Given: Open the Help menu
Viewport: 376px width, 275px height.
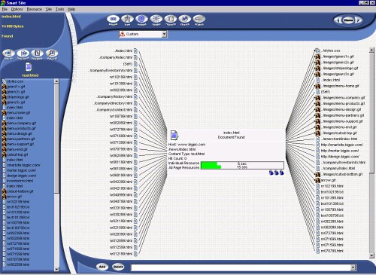Looking at the screenshot, I should 71,9.
